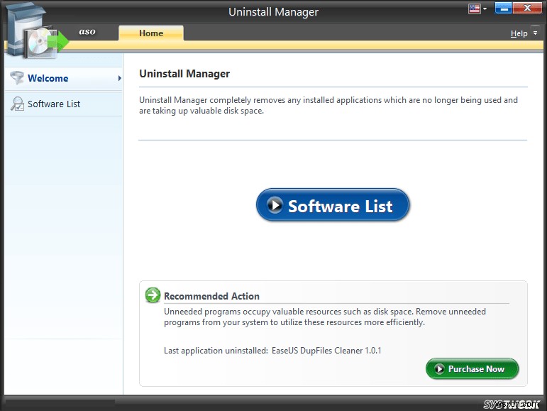
Task: Open the Help menu
Action: [x=519, y=33]
